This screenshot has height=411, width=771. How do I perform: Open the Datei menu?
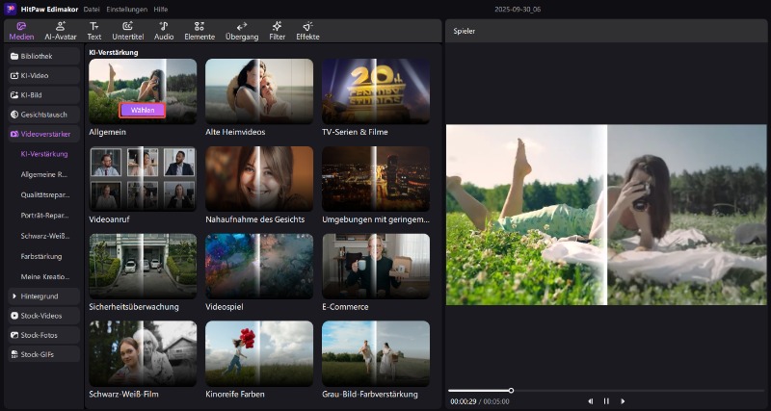tap(92, 8)
